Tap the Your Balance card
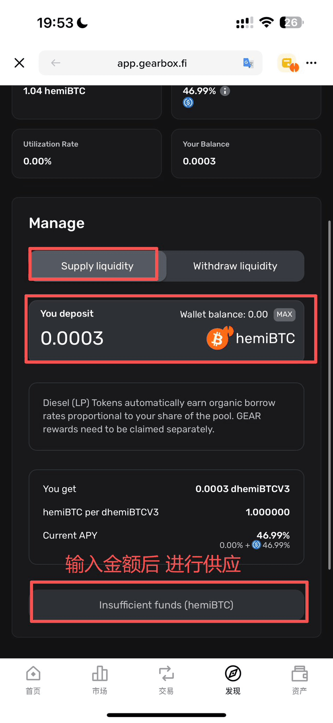This screenshot has width=333, height=723. pos(246,153)
